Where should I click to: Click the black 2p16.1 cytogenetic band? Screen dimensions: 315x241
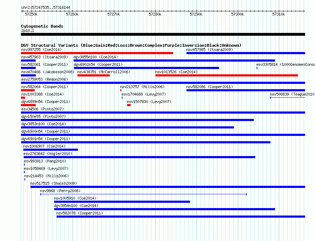click(163, 34)
